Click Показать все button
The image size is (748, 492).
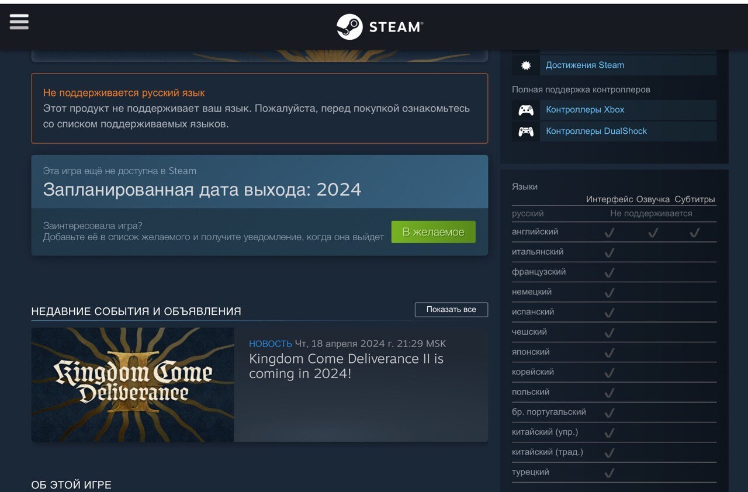pyautogui.click(x=451, y=309)
